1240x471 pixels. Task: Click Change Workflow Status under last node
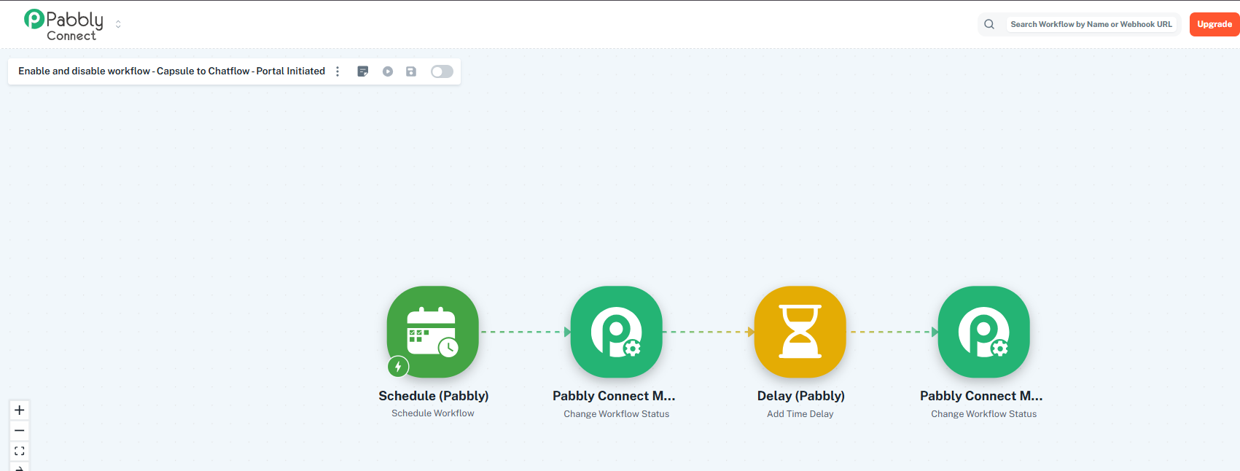tap(984, 414)
